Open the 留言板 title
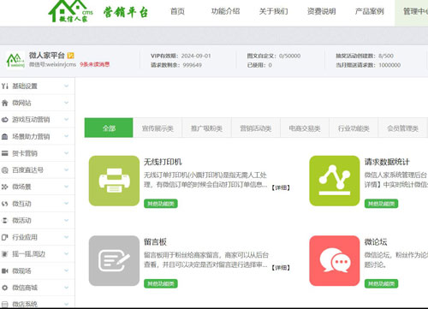Image resolution: width=428 pixels, height=309 pixels. (155, 242)
